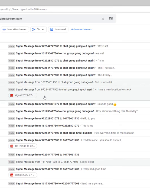Open the email with preview "This Thursday..."
The width and height of the screenshot is (150, 188).
click(75, 68)
